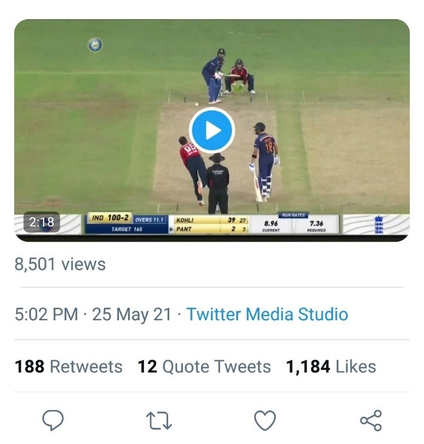
Task: Open the 1,184 Likes list
Action: click(x=331, y=366)
